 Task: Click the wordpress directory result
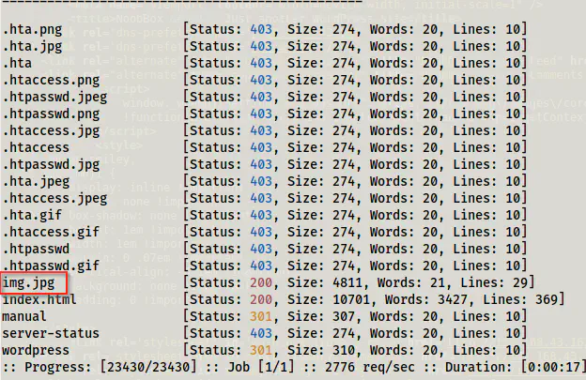coord(36,350)
